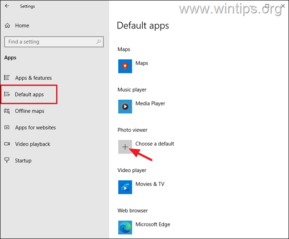Click the Microsoft Edge icon

tap(125, 227)
